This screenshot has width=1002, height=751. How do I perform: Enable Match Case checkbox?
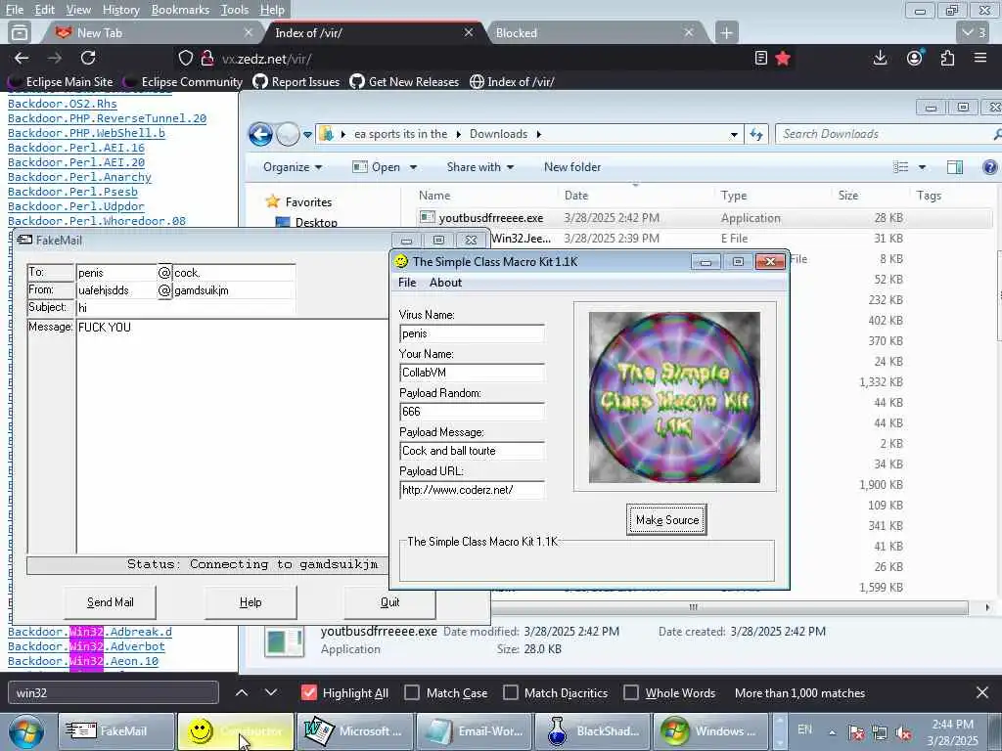pos(412,693)
